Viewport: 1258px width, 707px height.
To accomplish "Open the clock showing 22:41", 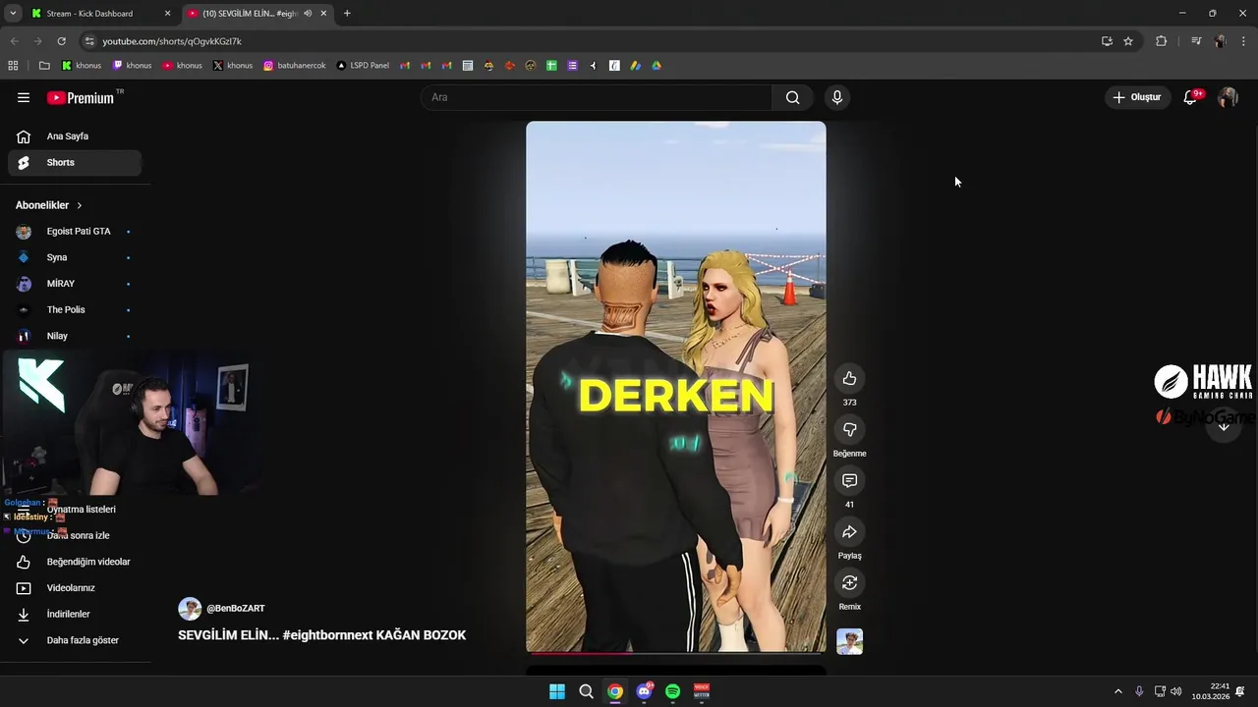I will tap(1211, 691).
